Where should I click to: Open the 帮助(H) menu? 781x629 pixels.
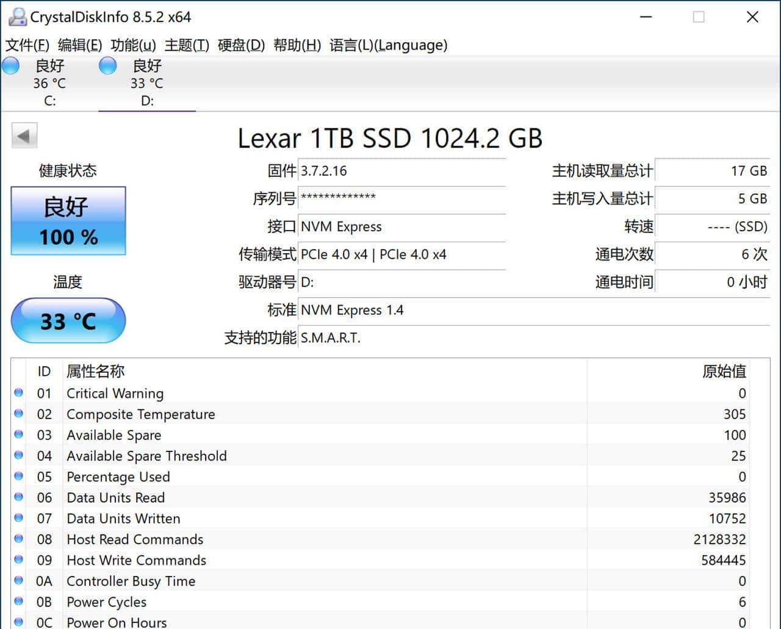pos(297,45)
